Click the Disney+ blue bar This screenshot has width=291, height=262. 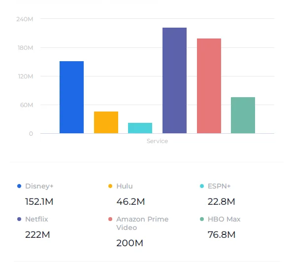pos(71,97)
